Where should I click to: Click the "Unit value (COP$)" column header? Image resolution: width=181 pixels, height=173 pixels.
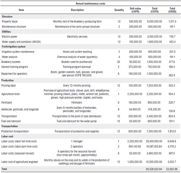tap(135, 10)
